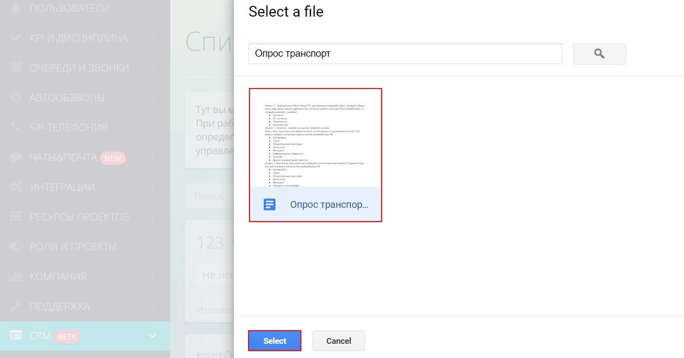Expand the SIP-телефония section chevron
This screenshot has width=684, height=358.
point(153,127)
